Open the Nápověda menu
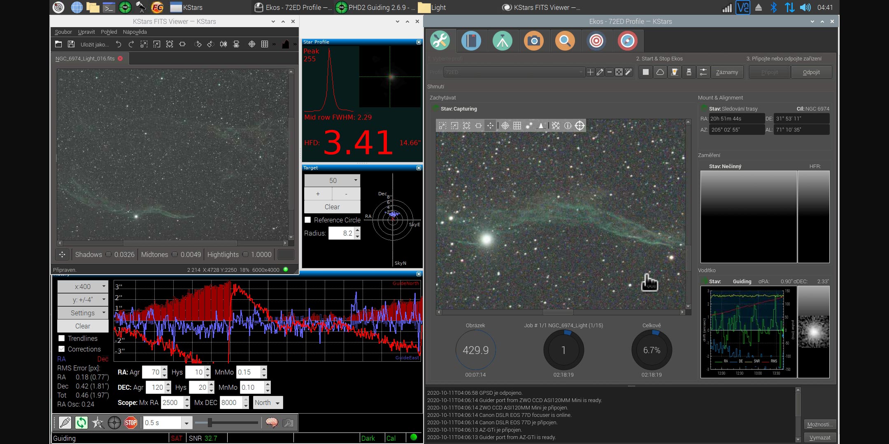 point(135,32)
